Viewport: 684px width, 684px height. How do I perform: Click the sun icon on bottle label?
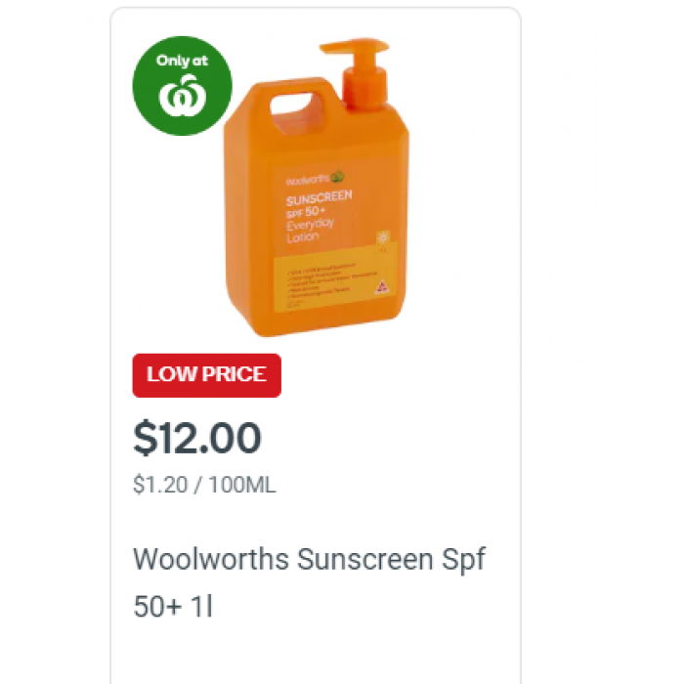[x=383, y=237]
